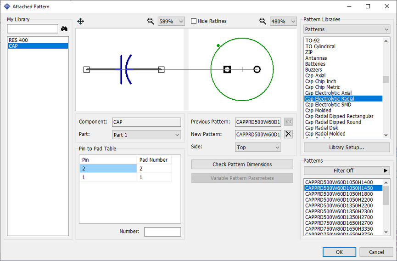The width and height of the screenshot is (397, 261).
Task: Select Cap Electrolytic Axial library
Action: pos(343,93)
